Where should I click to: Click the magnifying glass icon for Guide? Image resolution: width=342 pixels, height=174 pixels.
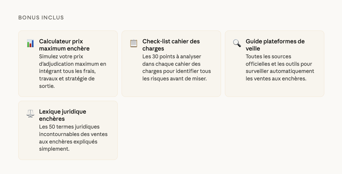coord(237,43)
